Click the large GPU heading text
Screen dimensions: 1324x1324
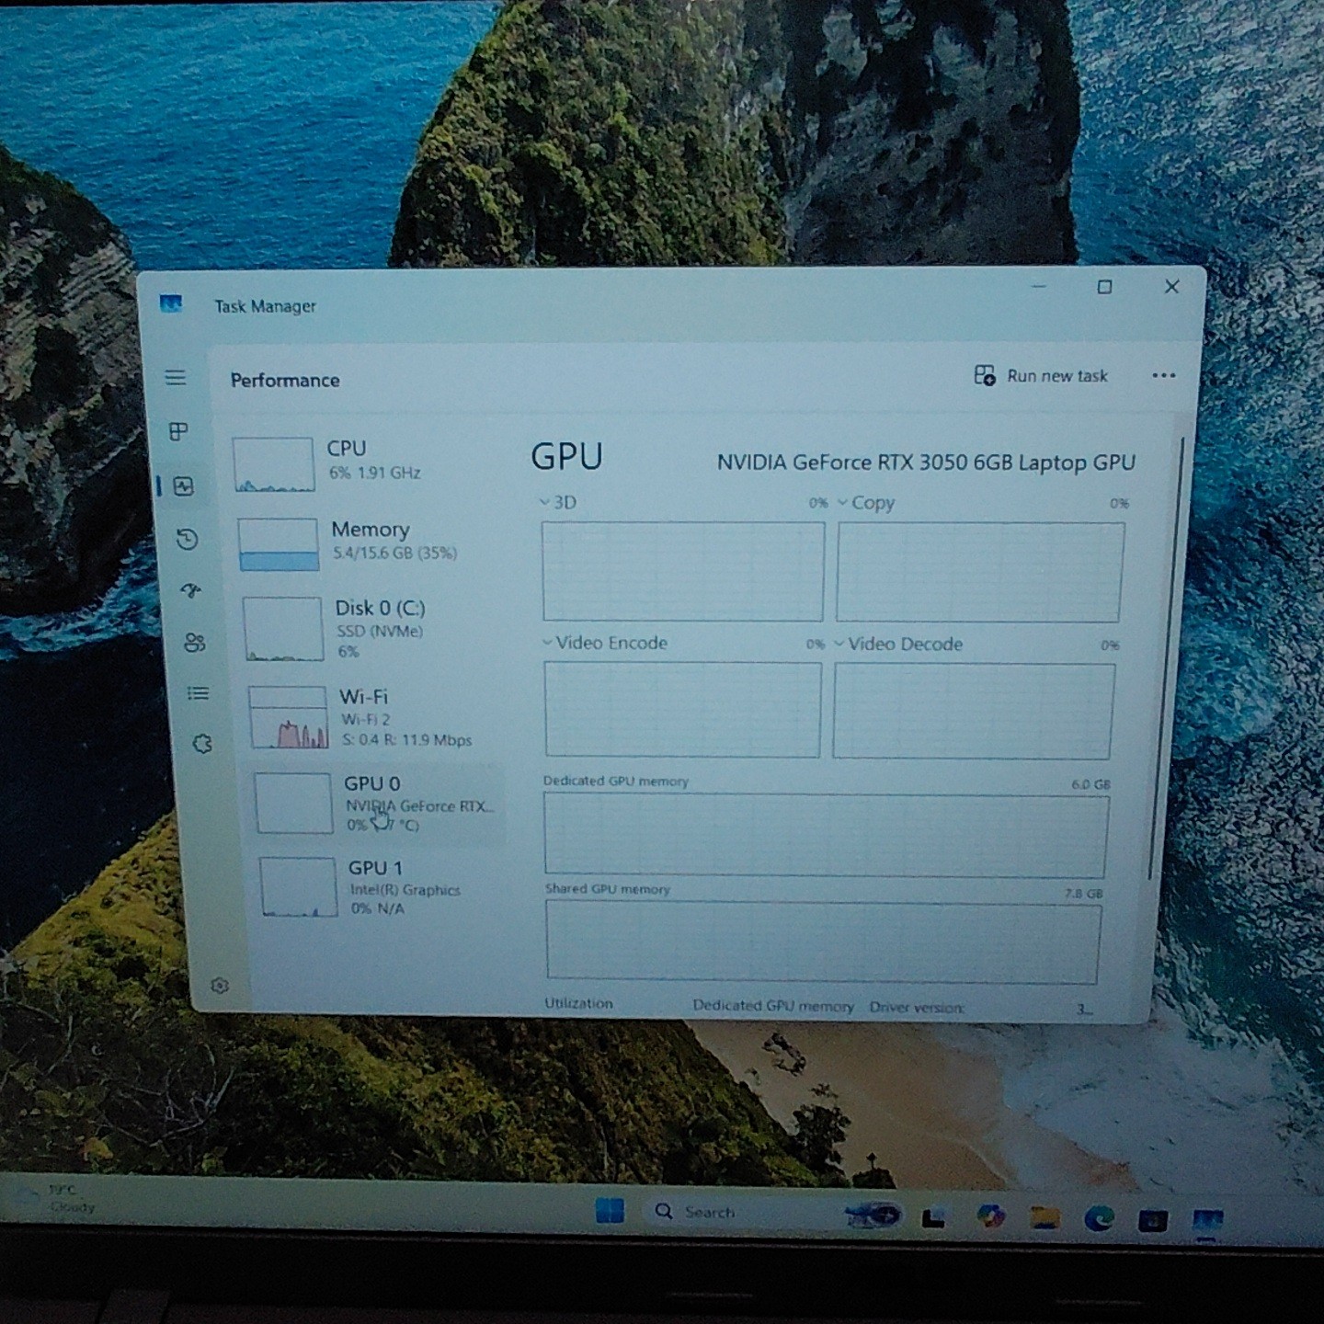566,457
